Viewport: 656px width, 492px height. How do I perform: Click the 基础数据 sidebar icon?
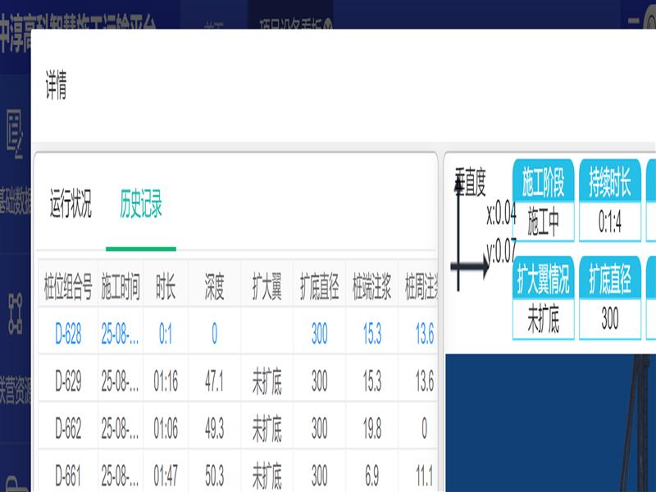15,135
